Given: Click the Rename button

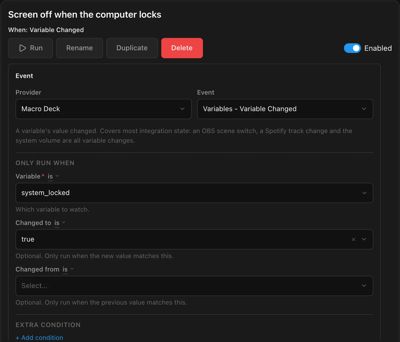Looking at the screenshot, I should [x=79, y=48].
